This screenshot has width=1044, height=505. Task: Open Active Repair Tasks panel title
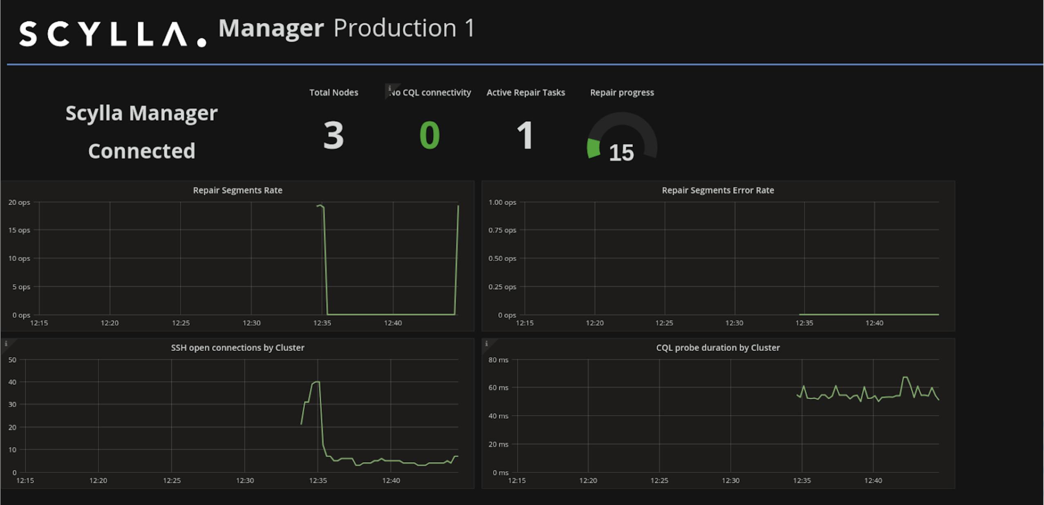tap(526, 92)
